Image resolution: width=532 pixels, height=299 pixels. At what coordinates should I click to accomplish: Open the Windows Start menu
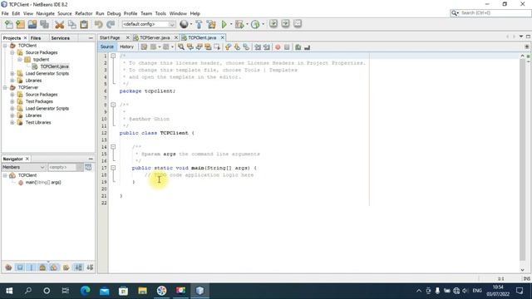(9, 291)
